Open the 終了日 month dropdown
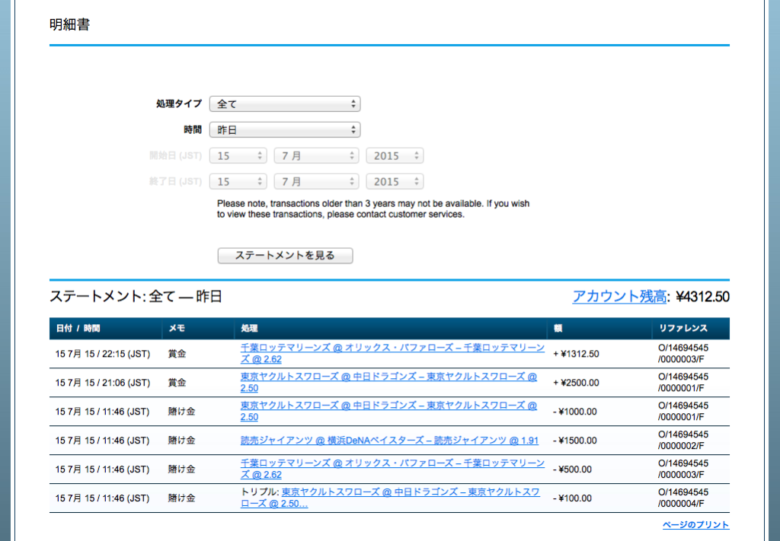 coord(316,182)
